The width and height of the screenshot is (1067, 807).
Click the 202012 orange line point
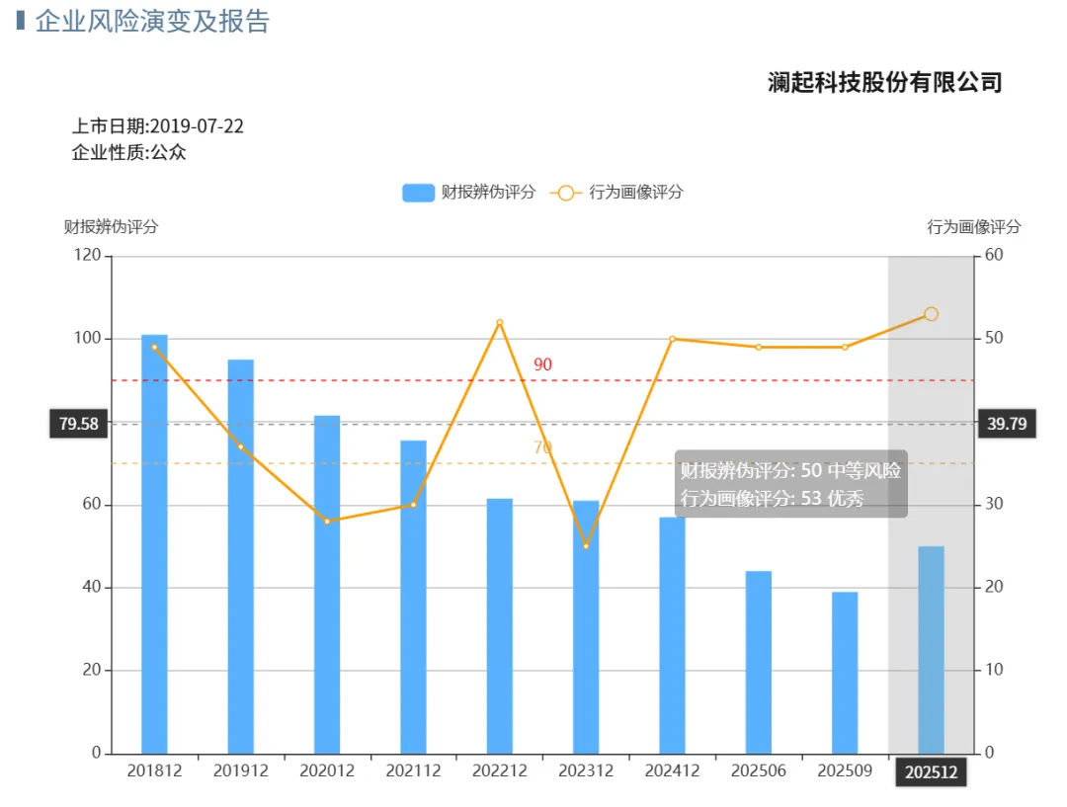click(327, 522)
